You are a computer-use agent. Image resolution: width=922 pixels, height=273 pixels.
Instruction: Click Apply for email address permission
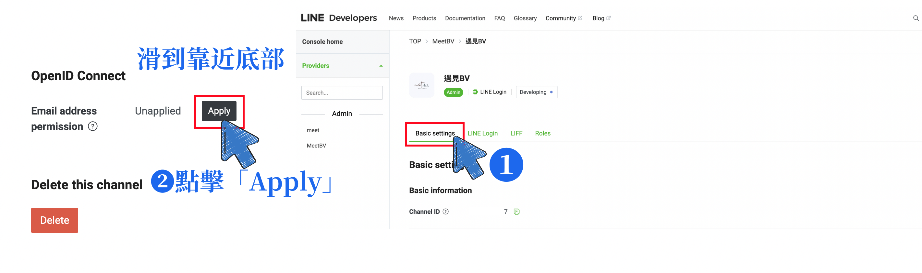pyautogui.click(x=219, y=111)
